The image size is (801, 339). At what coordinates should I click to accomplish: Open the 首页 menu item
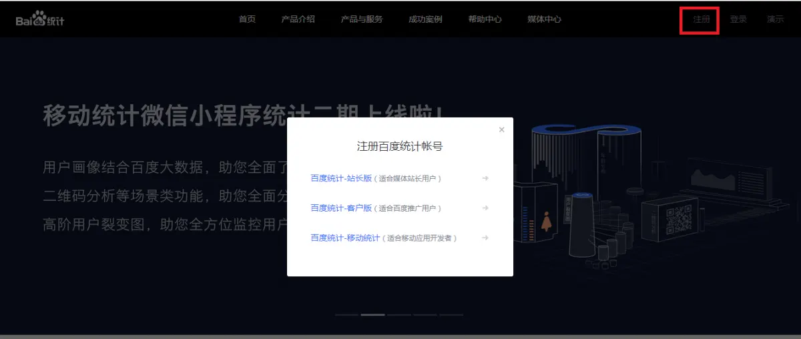point(247,19)
